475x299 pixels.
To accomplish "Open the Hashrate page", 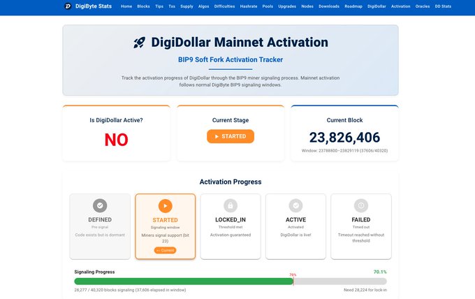I will point(249,6).
